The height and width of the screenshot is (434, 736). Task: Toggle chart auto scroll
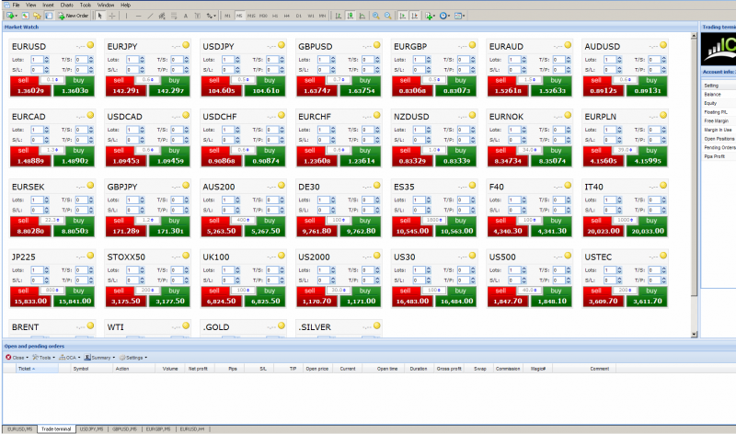tap(403, 16)
